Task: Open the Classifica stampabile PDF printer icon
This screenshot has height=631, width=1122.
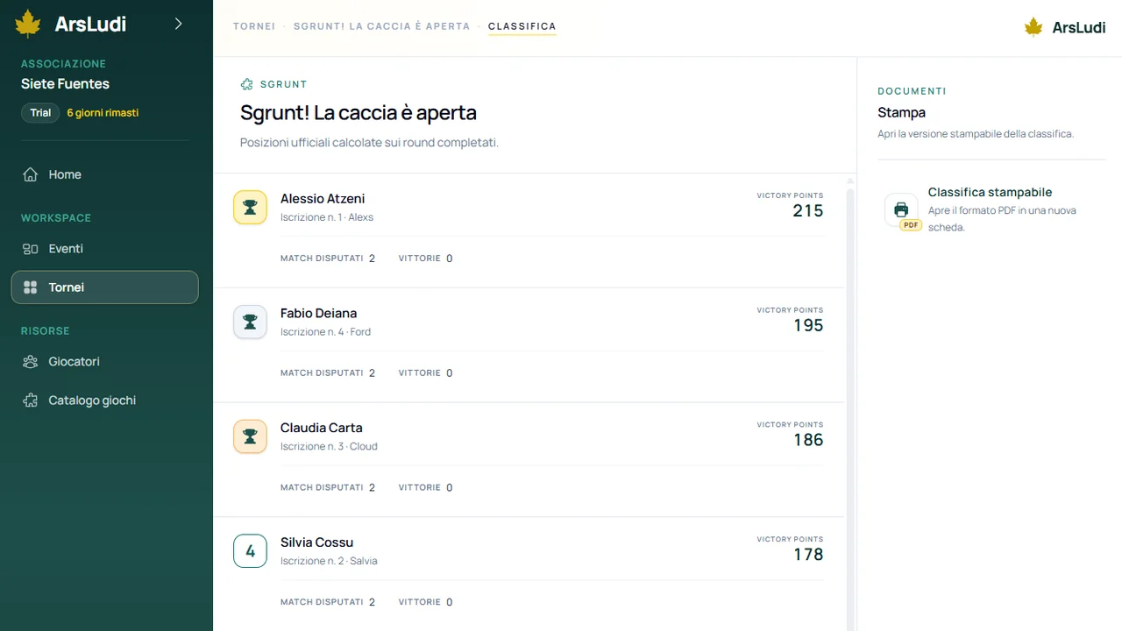Action: tap(902, 210)
